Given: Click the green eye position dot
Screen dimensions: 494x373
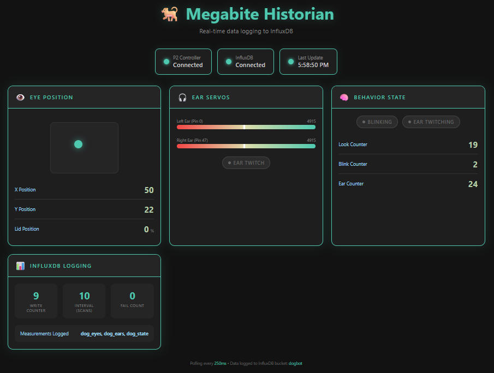Looking at the screenshot, I should pos(78,144).
